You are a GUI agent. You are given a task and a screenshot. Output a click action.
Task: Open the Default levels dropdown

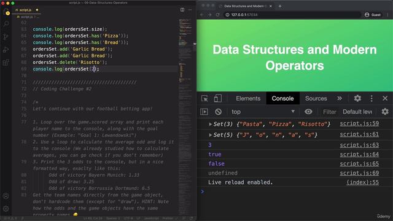[357, 112]
